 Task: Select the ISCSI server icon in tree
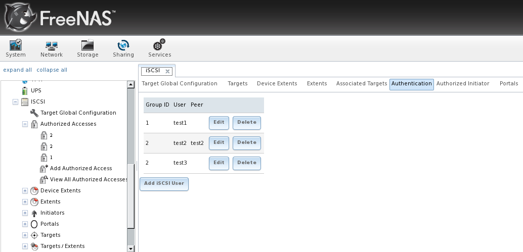25,102
